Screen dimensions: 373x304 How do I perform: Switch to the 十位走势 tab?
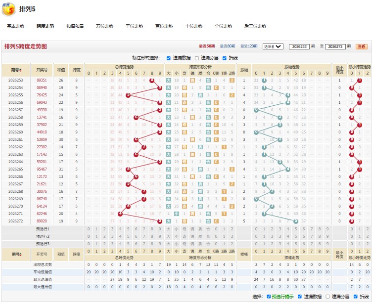click(193, 26)
